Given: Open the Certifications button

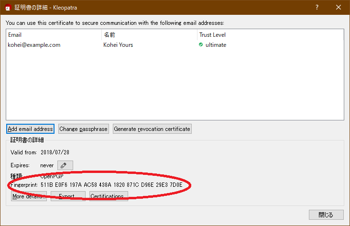Looking at the screenshot, I should [x=109, y=196].
